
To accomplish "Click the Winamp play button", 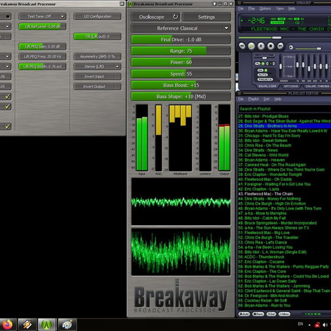I will (x=252, y=46).
